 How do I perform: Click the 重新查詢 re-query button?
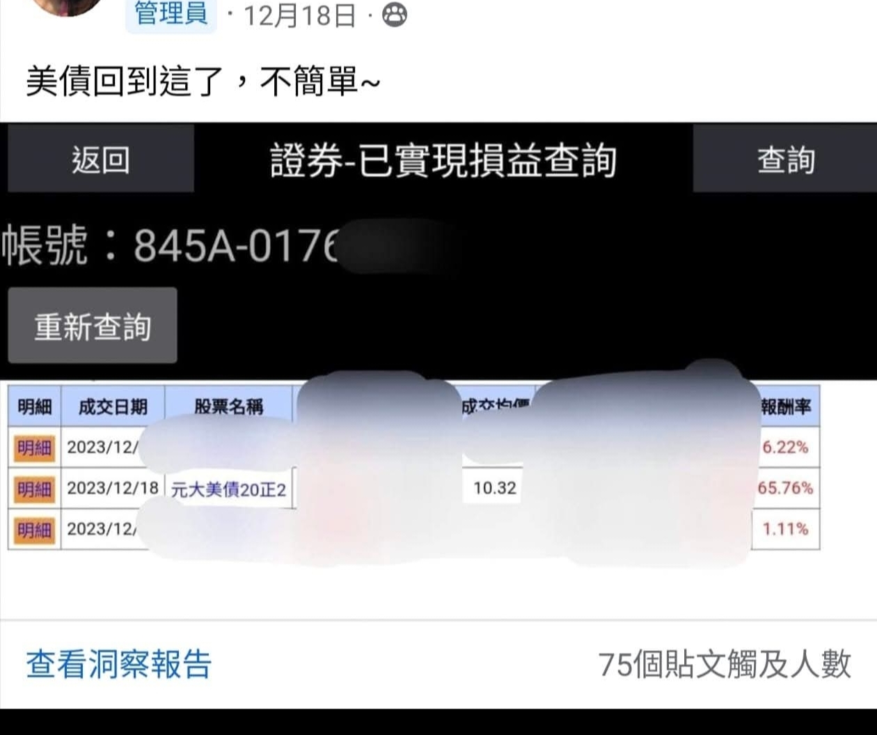93,326
